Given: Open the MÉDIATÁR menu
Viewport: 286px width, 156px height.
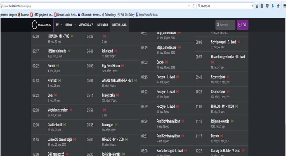Looking at the screenshot, I should click(103, 25).
